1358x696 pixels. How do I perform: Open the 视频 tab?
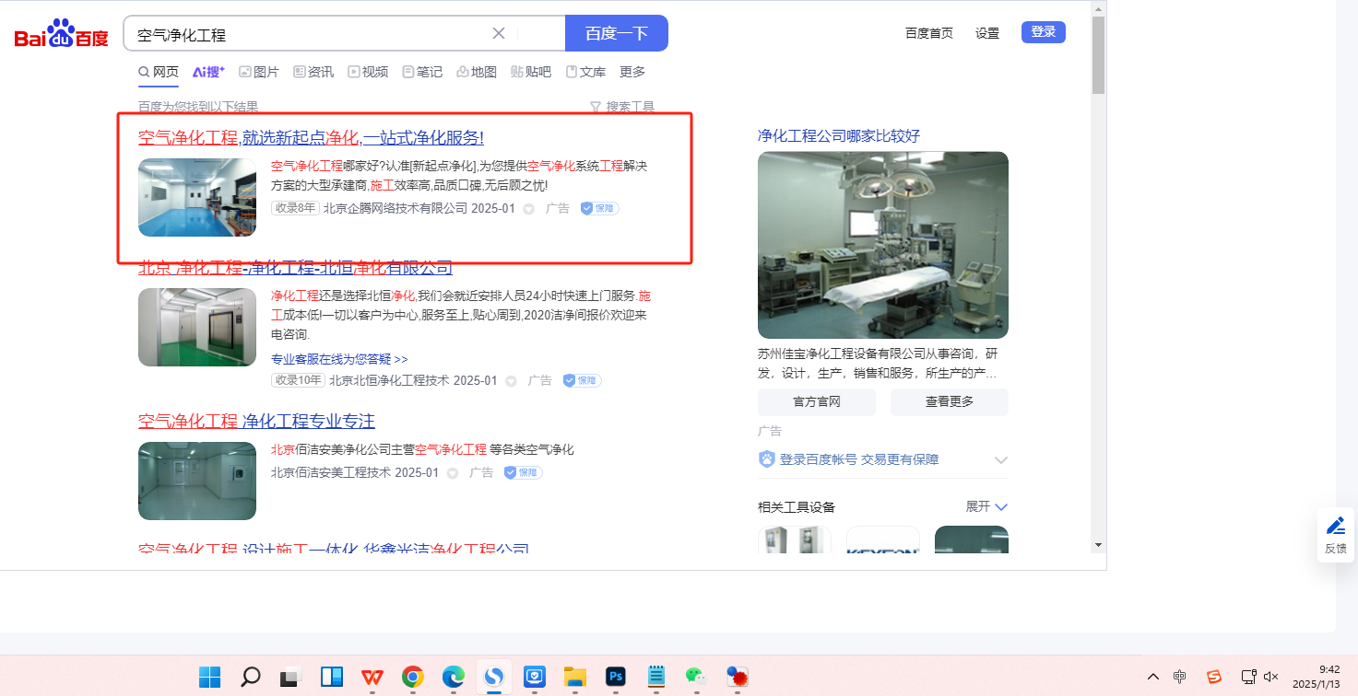[x=368, y=72]
